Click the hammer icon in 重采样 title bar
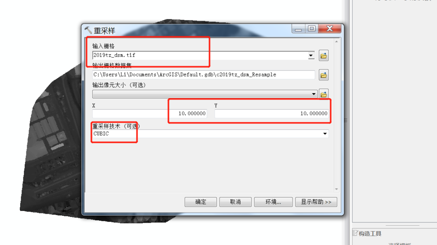 tap(88, 30)
